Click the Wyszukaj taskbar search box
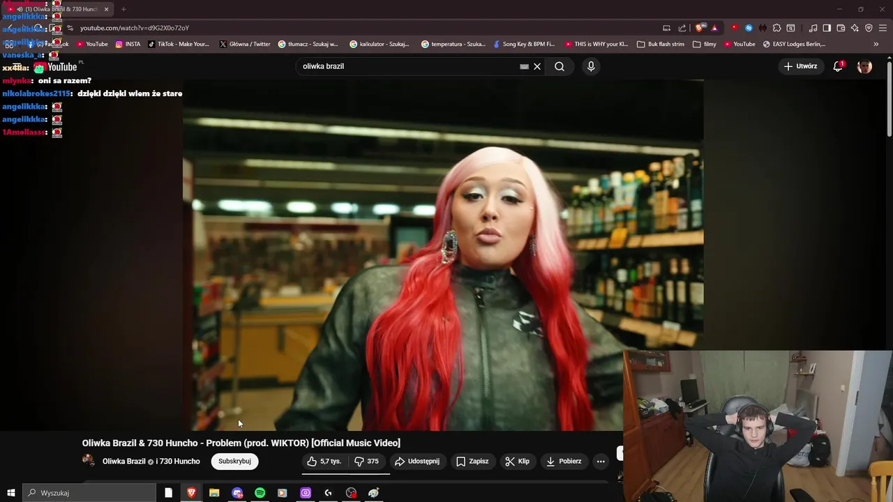Screen dimensions: 893x502 pos(89,493)
